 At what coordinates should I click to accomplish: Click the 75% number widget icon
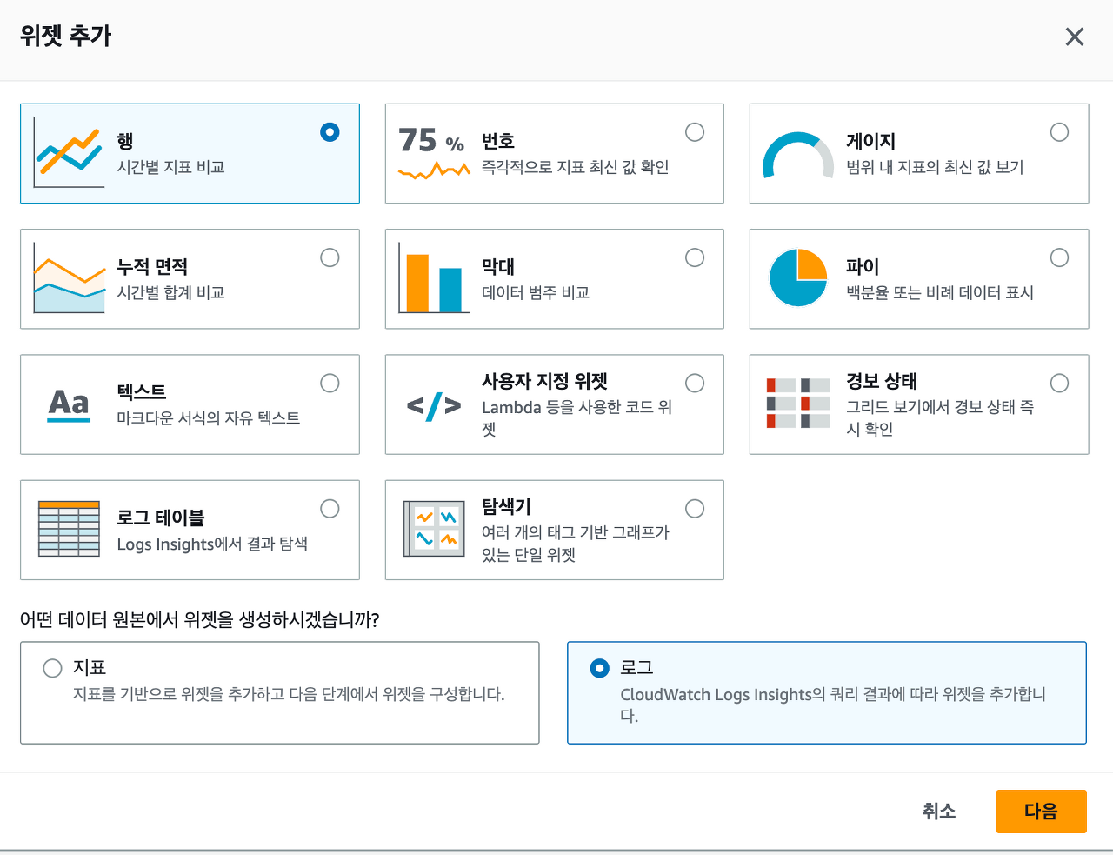pos(433,153)
